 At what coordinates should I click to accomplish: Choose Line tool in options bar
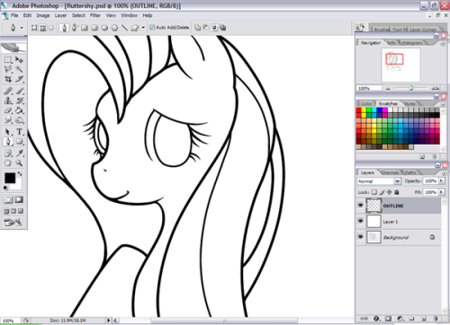pyautogui.click(x=124, y=28)
